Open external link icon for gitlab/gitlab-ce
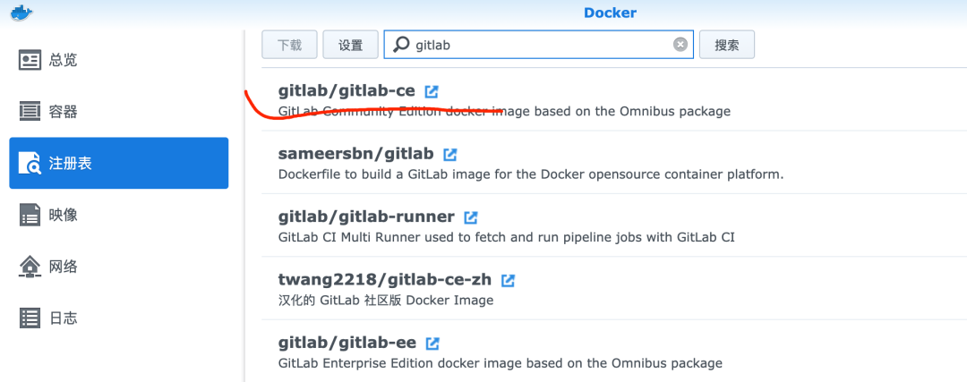The height and width of the screenshot is (382, 967). click(432, 91)
